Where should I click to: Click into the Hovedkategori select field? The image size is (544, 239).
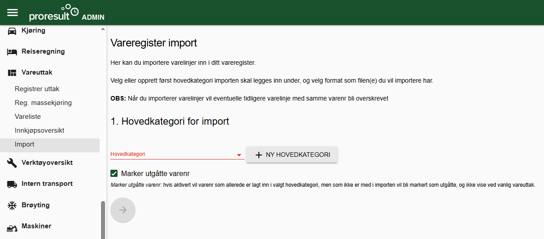[x=177, y=154]
